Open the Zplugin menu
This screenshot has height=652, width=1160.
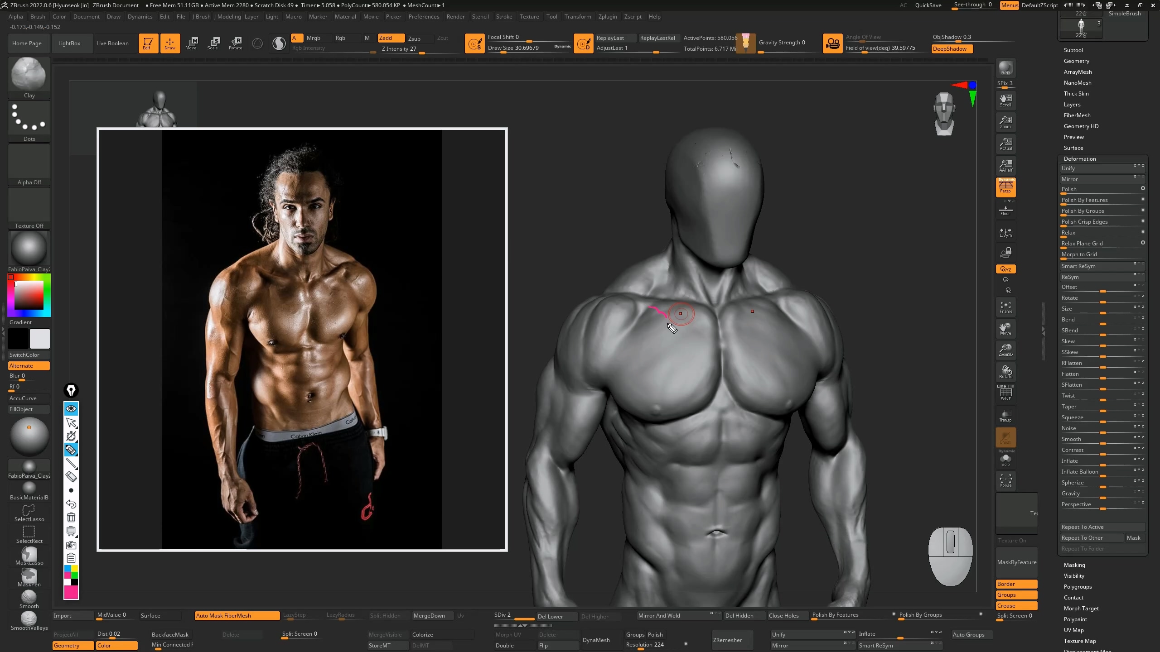(607, 17)
